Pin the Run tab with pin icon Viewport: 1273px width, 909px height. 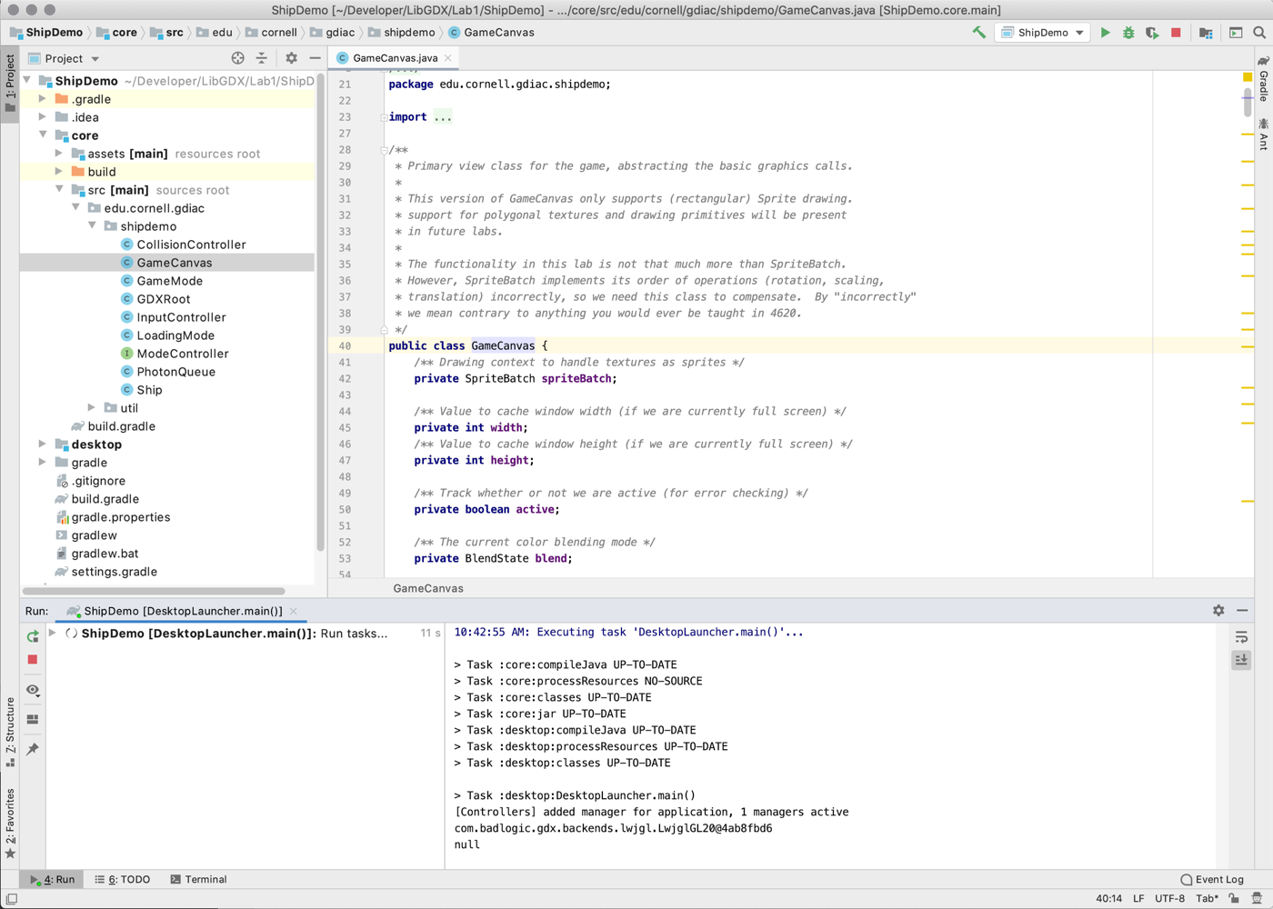[x=33, y=749]
